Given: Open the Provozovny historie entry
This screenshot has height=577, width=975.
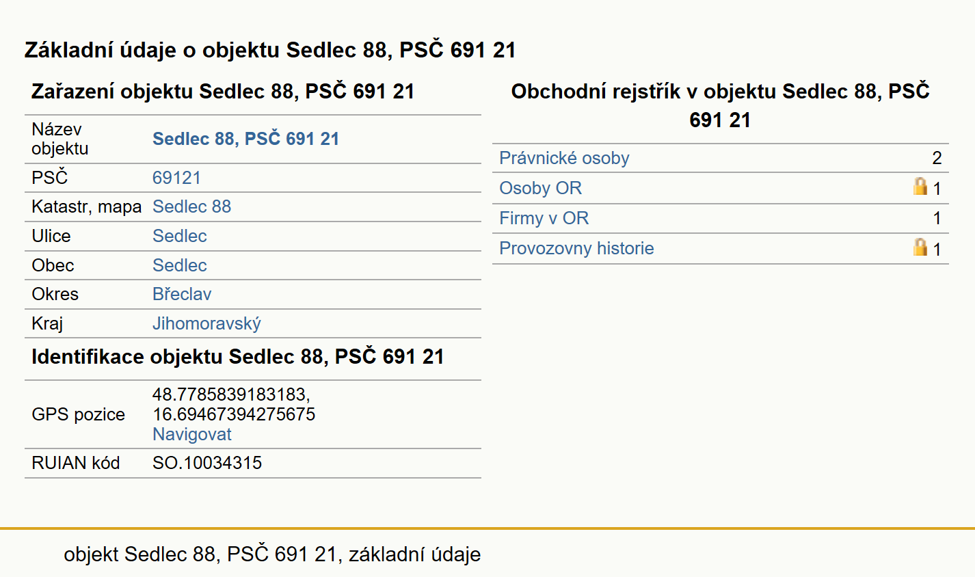Looking at the screenshot, I should tap(576, 248).
